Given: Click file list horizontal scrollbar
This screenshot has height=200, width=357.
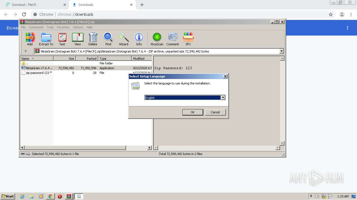Looking at the screenshot, I should pyautogui.click(x=75, y=148).
